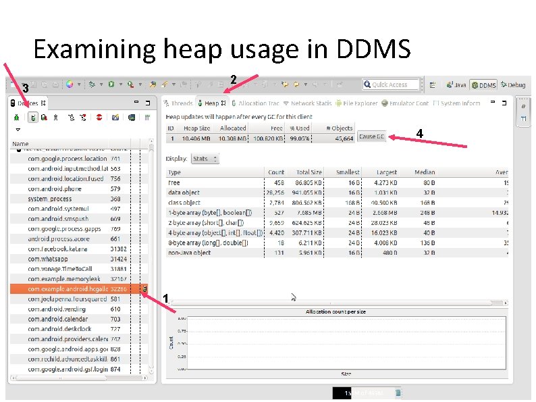Open the Display Stats dropdown
This screenshot has height=402, width=536.
coord(205,158)
